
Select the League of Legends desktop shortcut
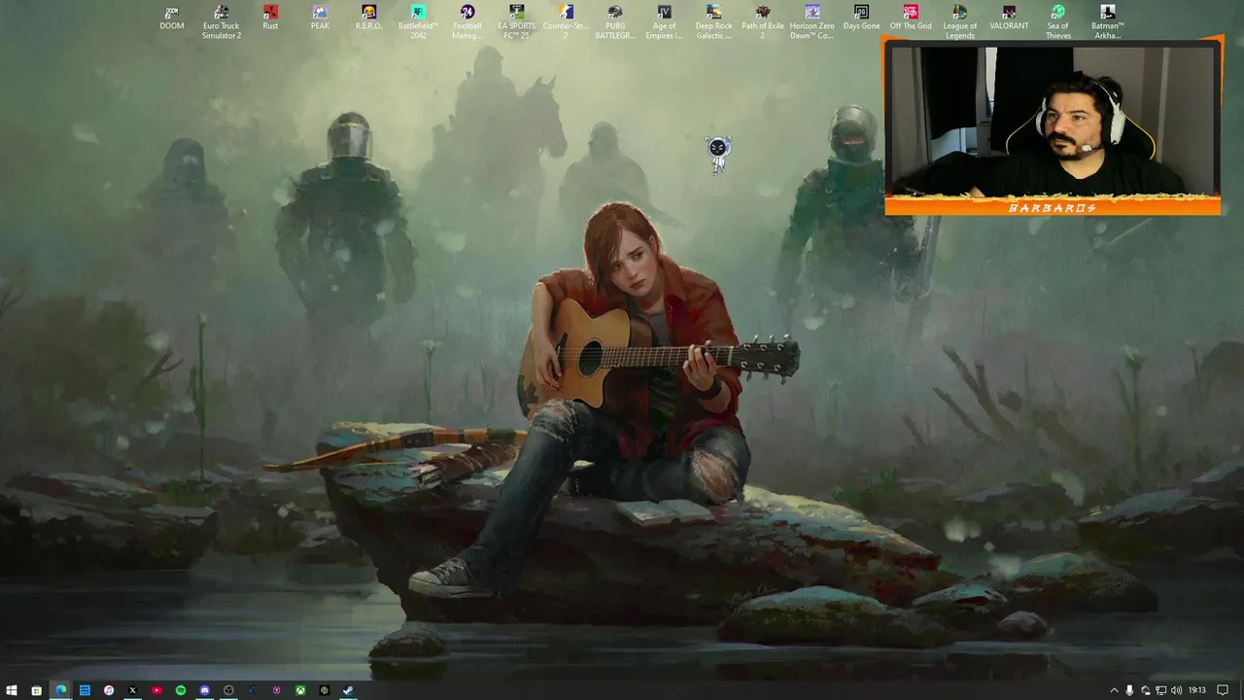click(960, 21)
